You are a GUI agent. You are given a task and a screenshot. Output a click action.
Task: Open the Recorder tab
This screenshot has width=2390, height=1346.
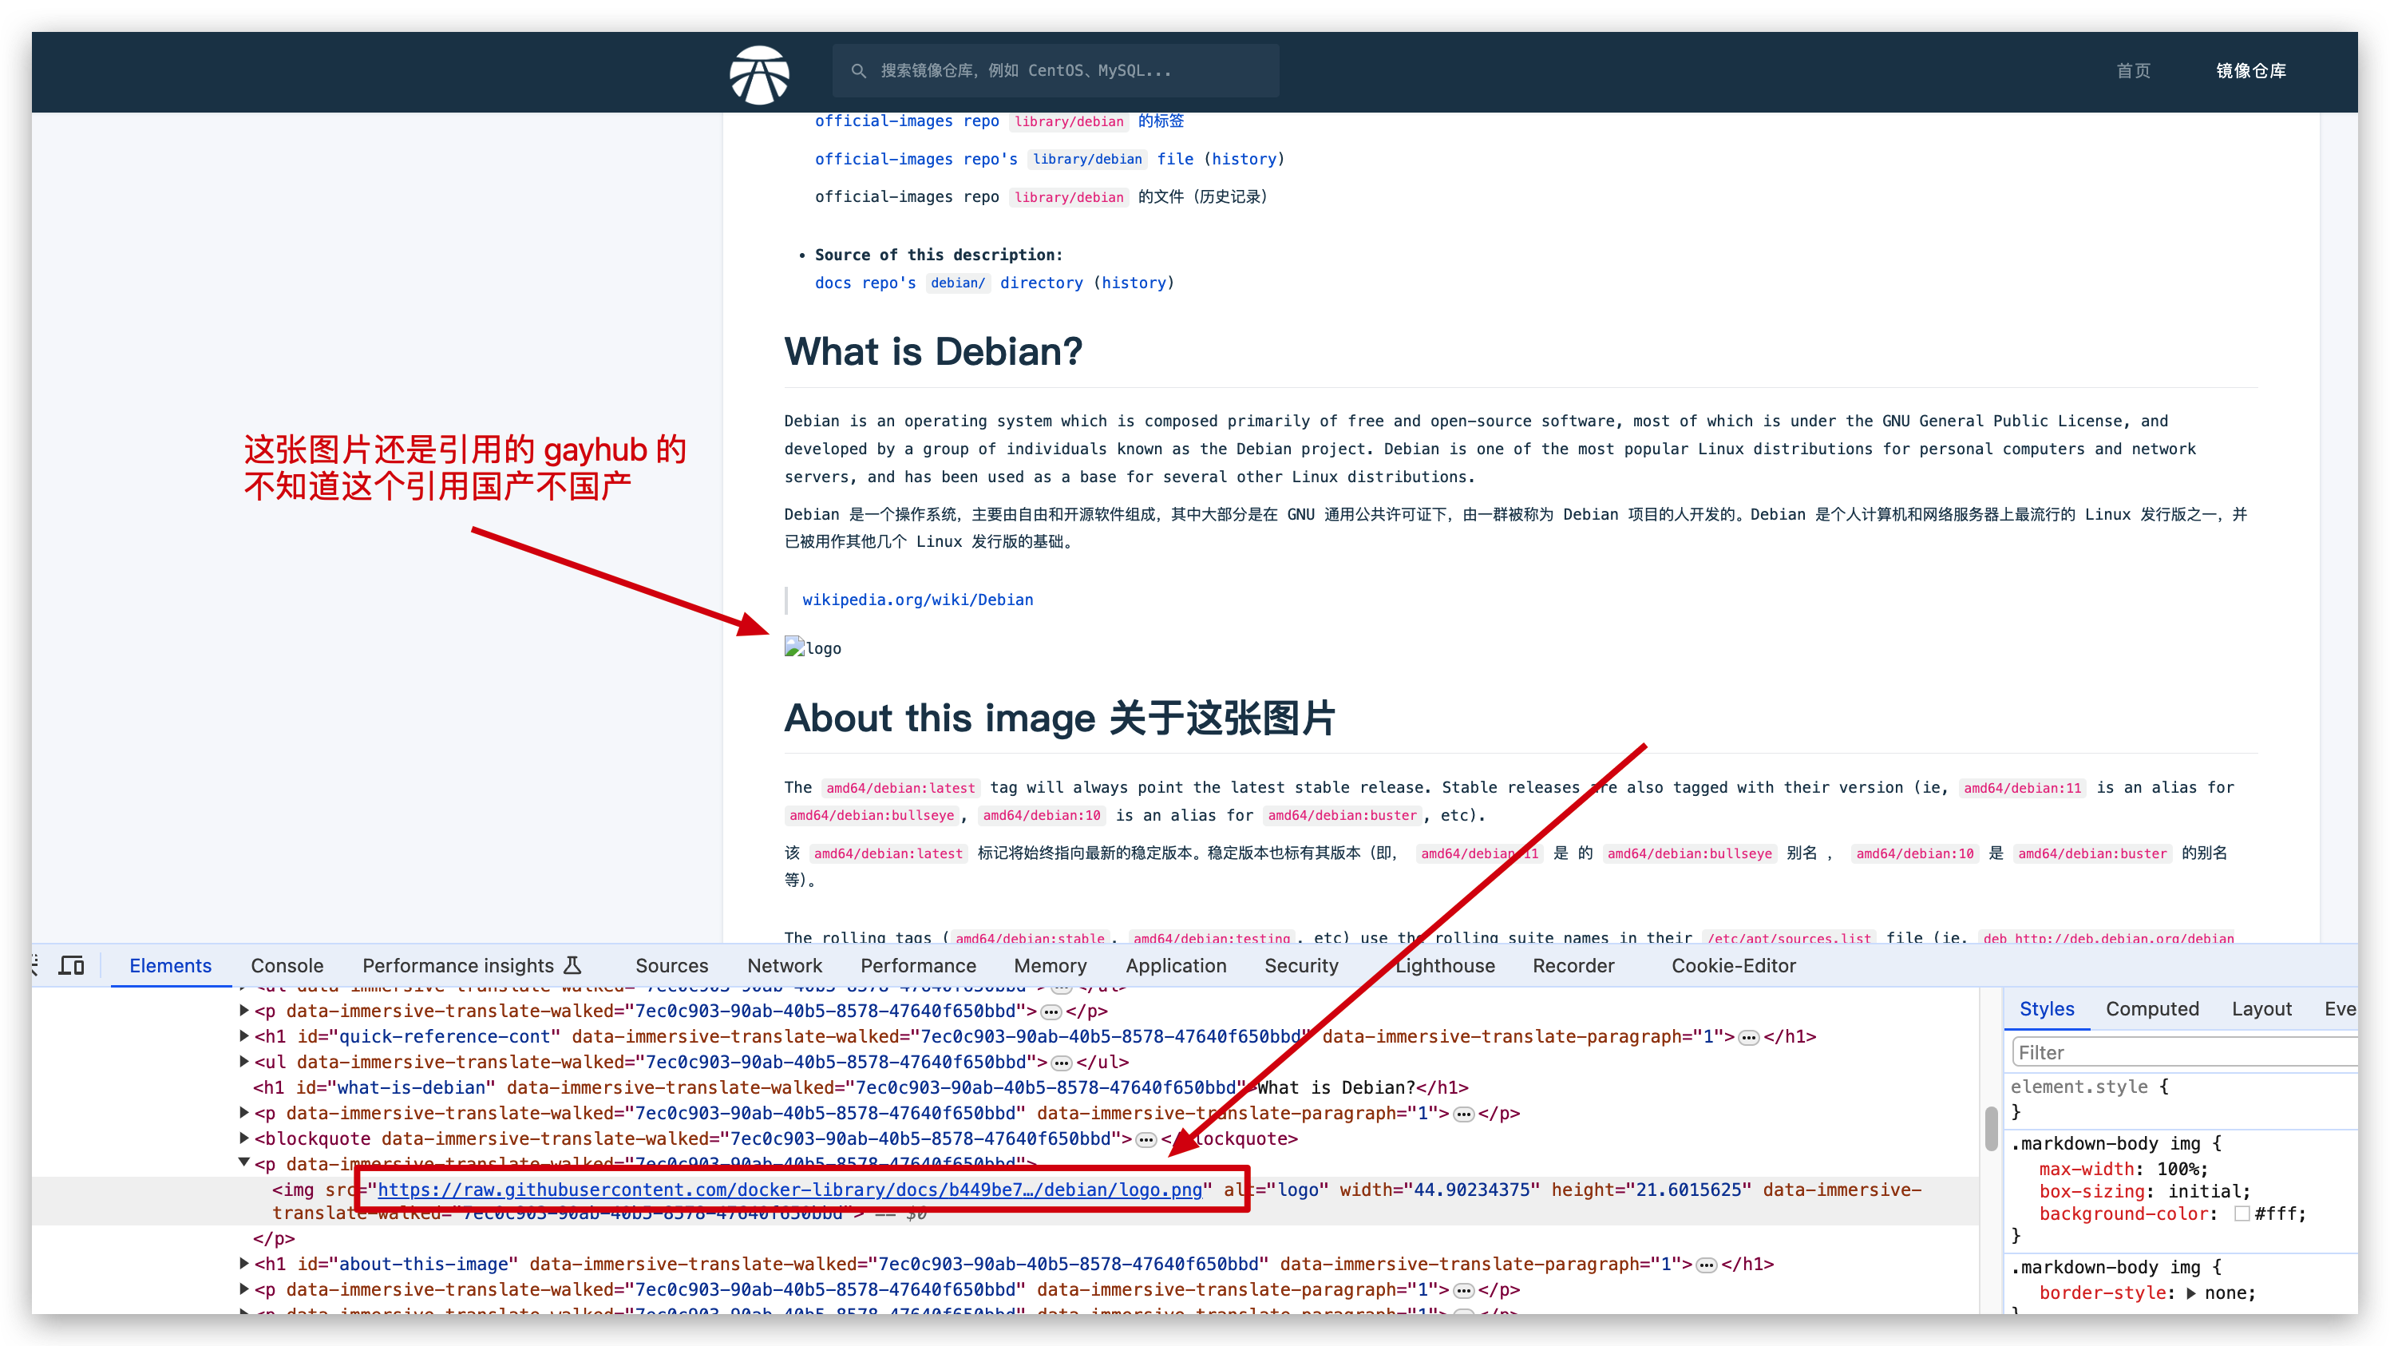tap(1573, 966)
